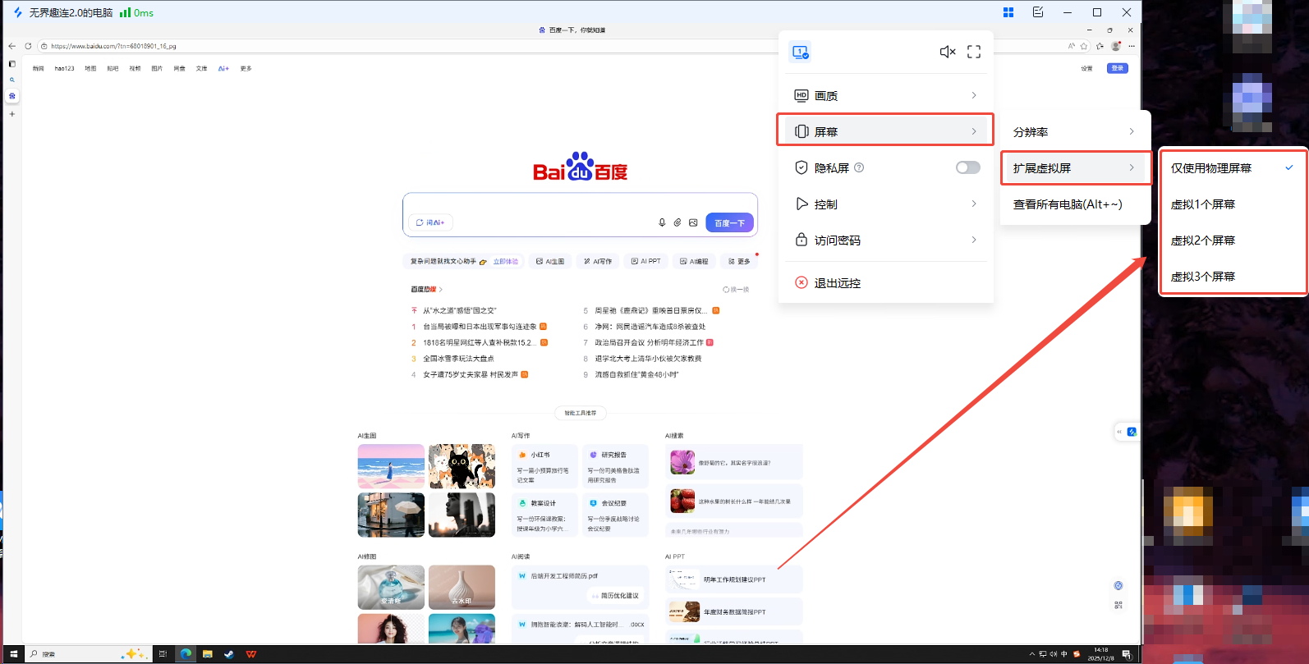Click the blue 登录 login button
Image resolution: width=1309 pixels, height=664 pixels.
(1118, 68)
